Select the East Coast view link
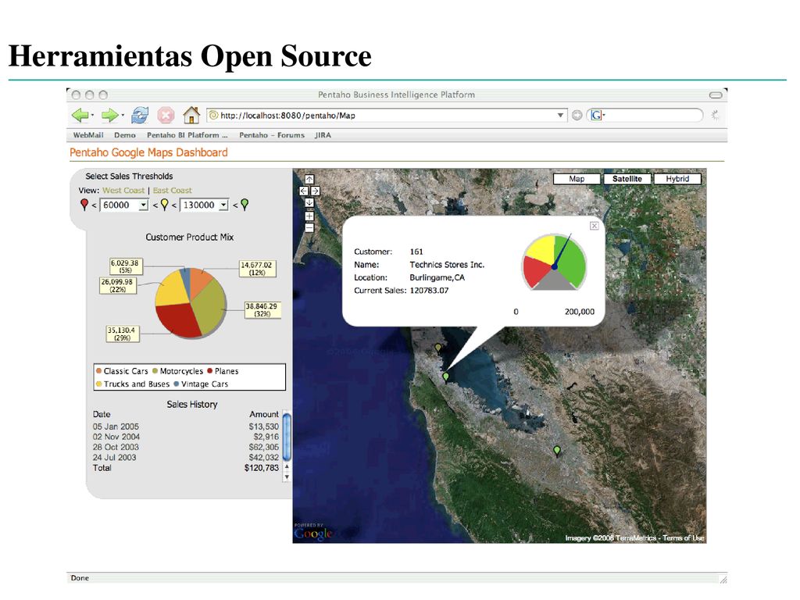The height and width of the screenshot is (600, 800). click(173, 191)
